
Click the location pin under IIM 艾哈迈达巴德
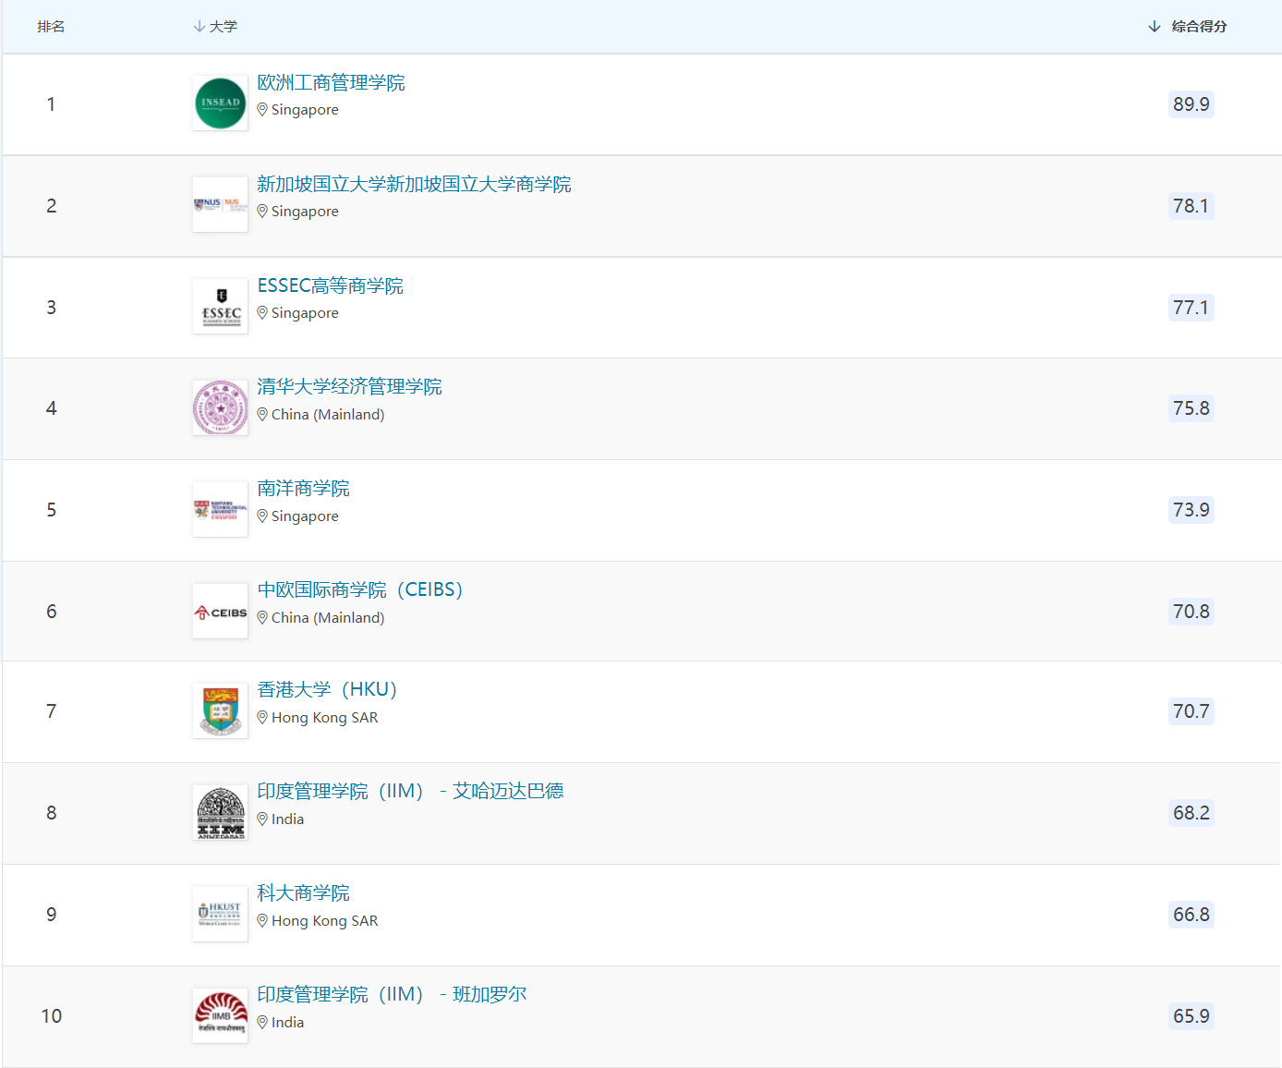(x=262, y=819)
